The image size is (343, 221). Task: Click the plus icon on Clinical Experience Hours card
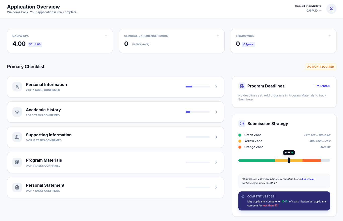pyautogui.click(x=218, y=36)
